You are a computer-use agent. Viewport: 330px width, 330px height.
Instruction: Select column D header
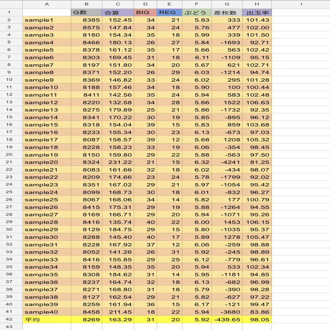[x=145, y=4]
